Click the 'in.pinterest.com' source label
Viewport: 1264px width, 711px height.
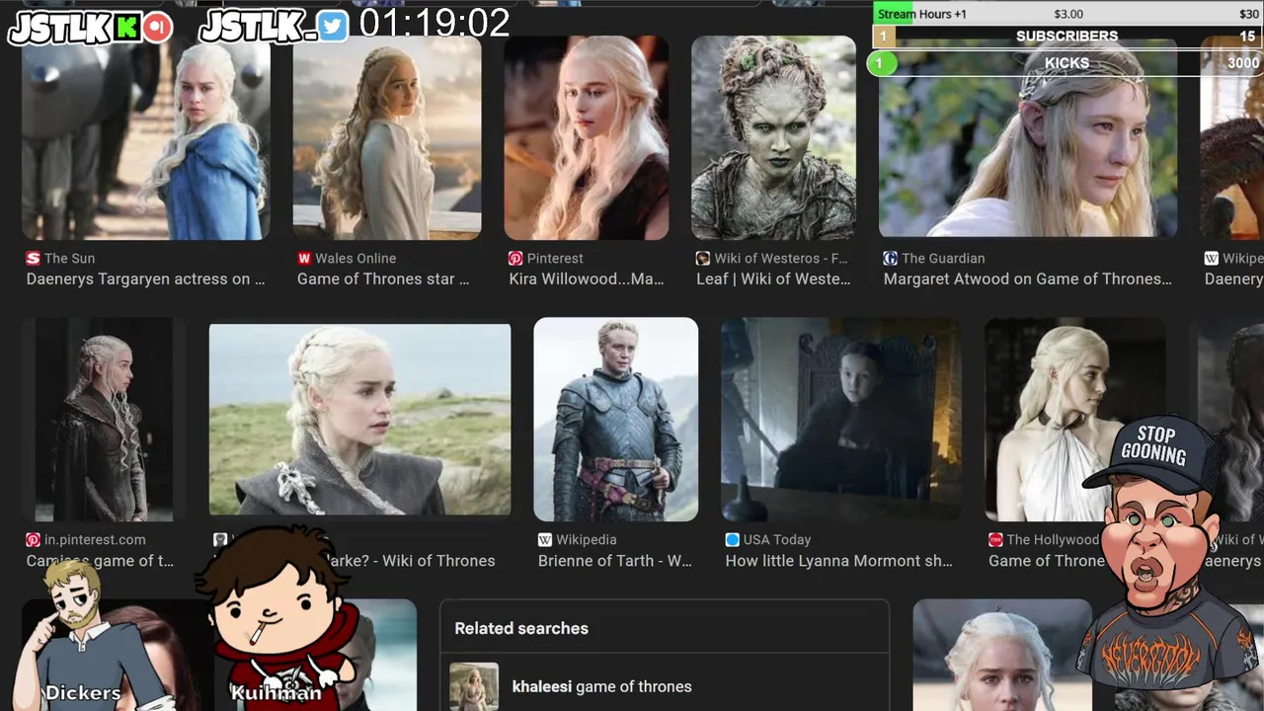(95, 540)
